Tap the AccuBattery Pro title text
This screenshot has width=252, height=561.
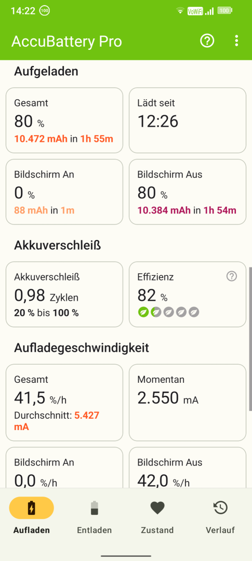[67, 42]
